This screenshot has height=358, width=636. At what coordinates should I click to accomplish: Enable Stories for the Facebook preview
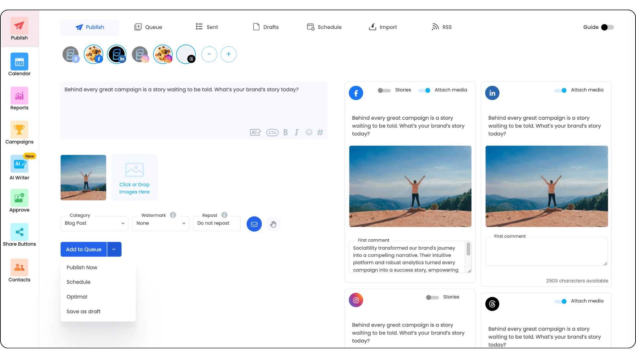(384, 90)
